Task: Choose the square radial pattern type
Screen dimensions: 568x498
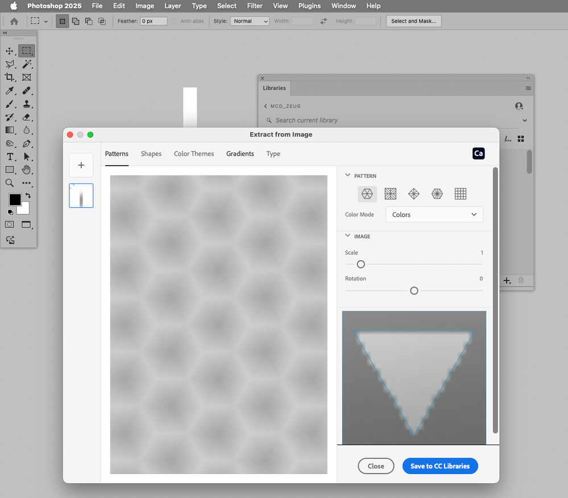Action: tap(390, 194)
